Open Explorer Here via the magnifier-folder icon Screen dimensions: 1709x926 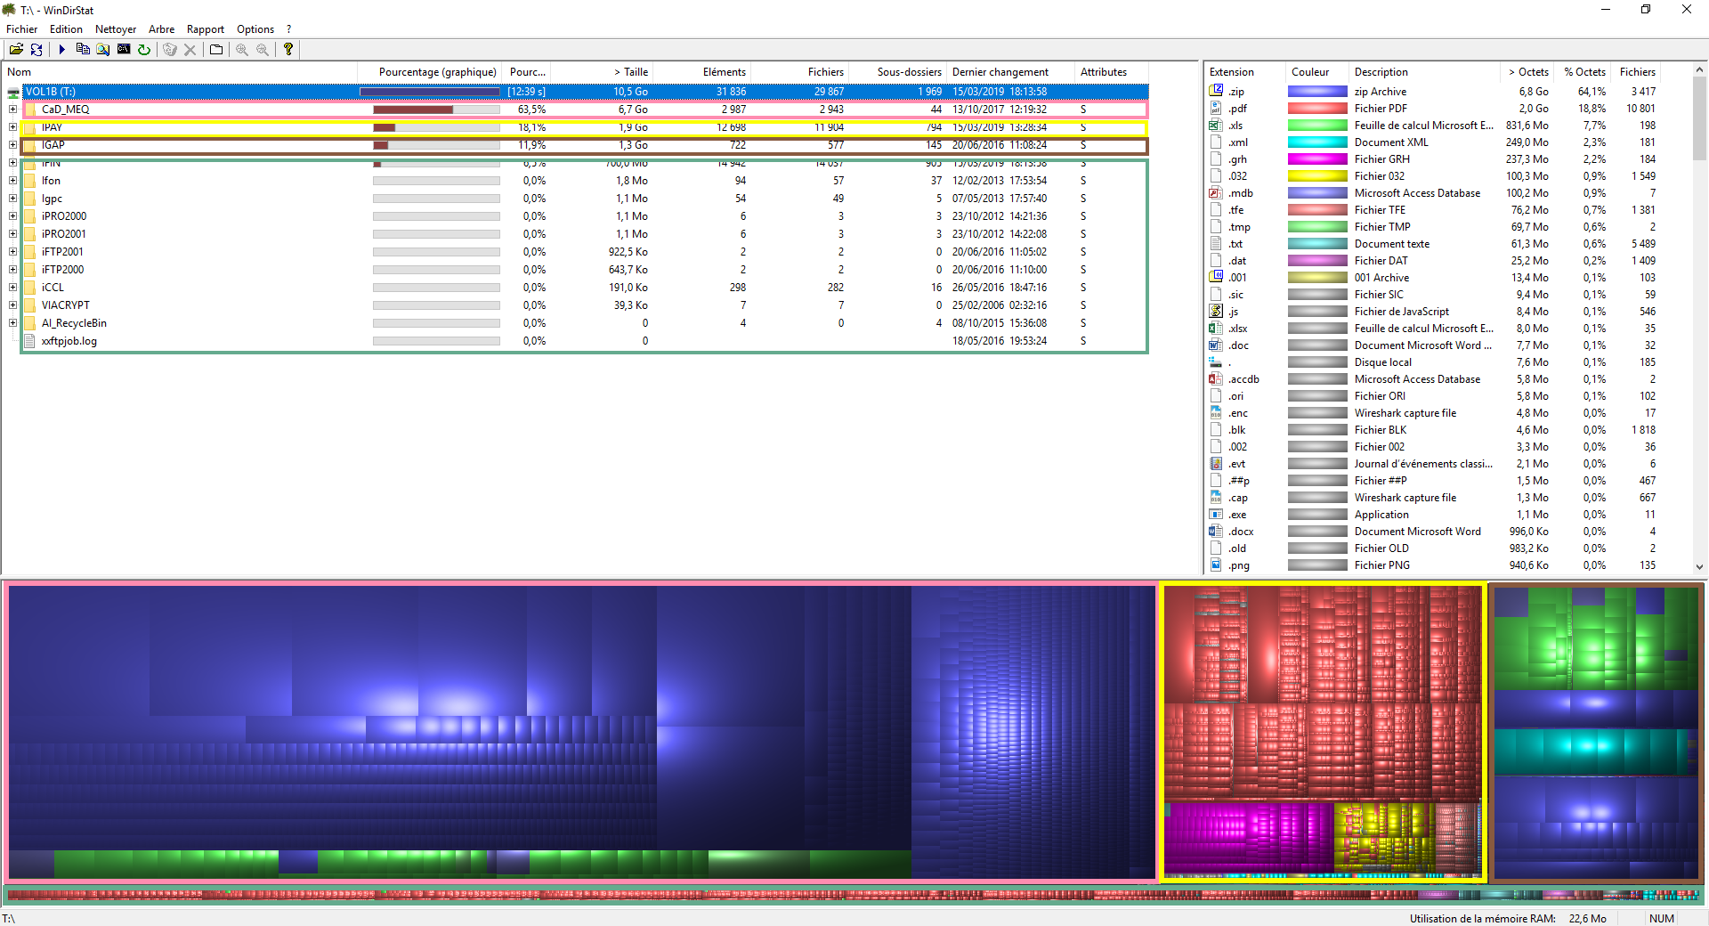103,50
